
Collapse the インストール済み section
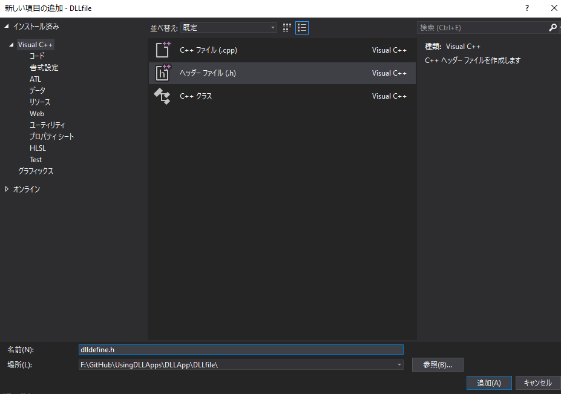tap(7, 26)
